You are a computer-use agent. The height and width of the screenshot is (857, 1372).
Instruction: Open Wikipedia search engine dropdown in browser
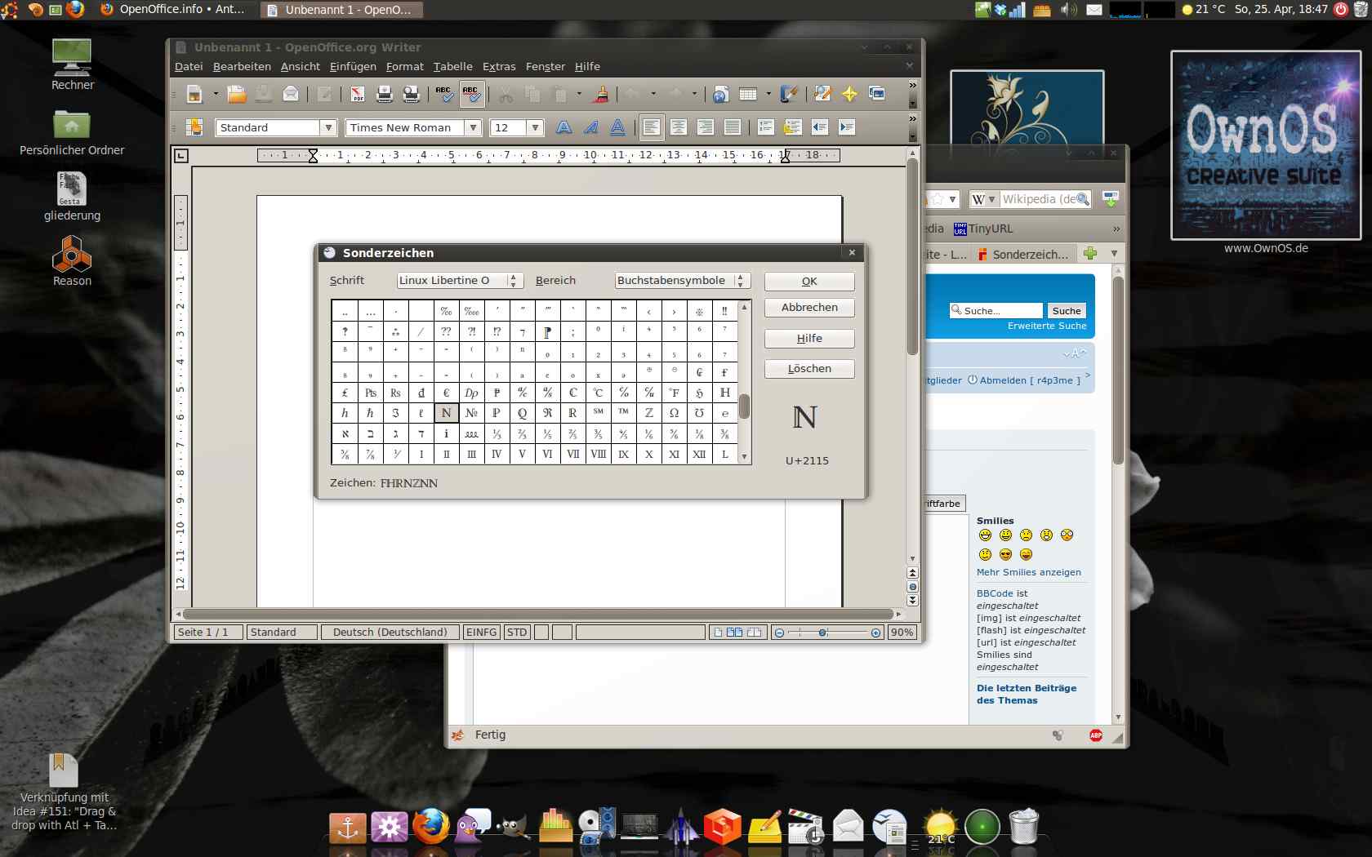(x=984, y=199)
